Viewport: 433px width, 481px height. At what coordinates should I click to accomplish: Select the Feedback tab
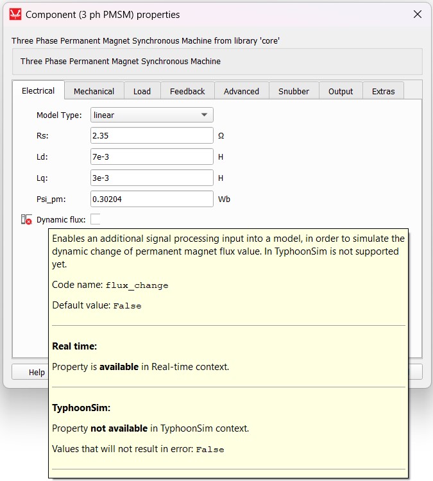(x=187, y=91)
